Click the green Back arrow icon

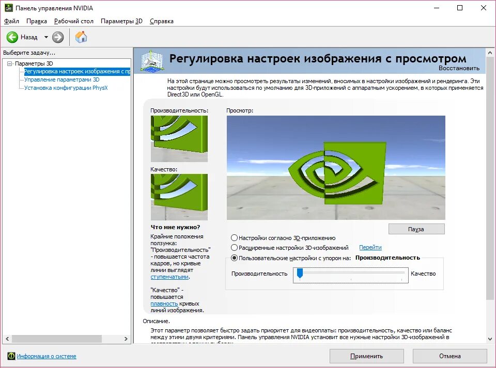point(12,37)
